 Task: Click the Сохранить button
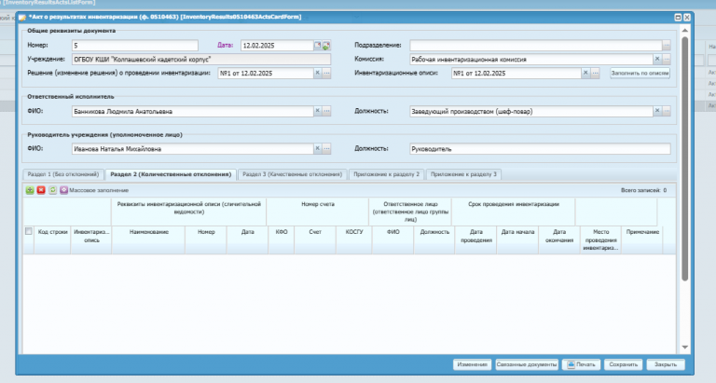[624, 364]
